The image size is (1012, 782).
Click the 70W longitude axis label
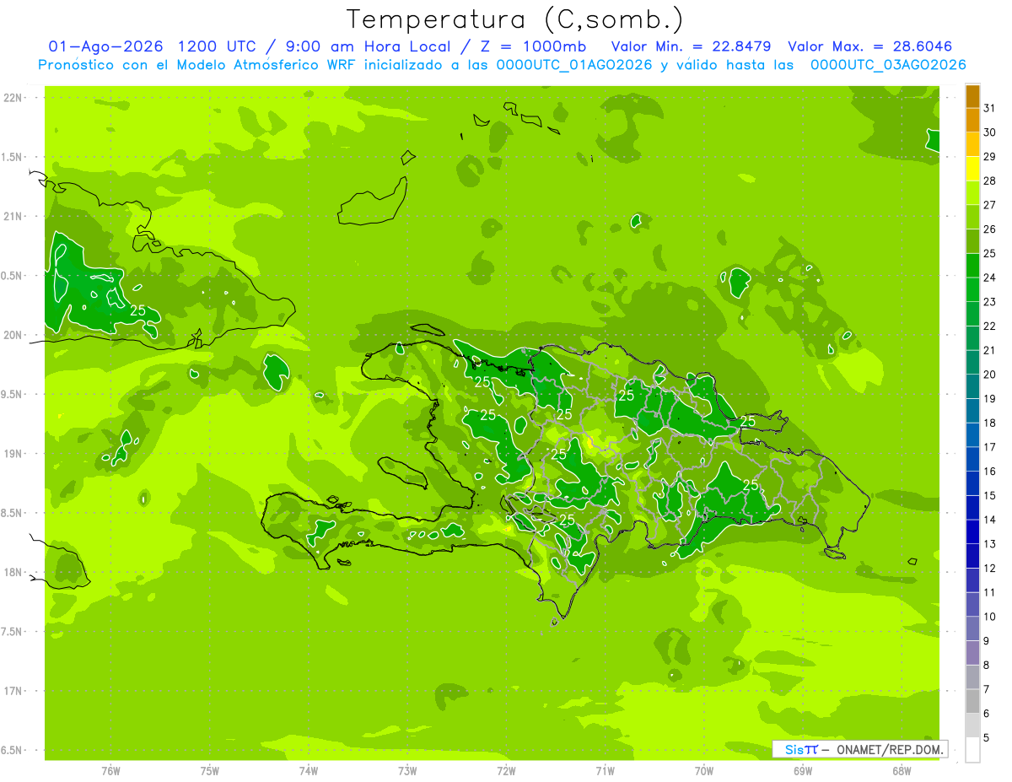tap(704, 771)
